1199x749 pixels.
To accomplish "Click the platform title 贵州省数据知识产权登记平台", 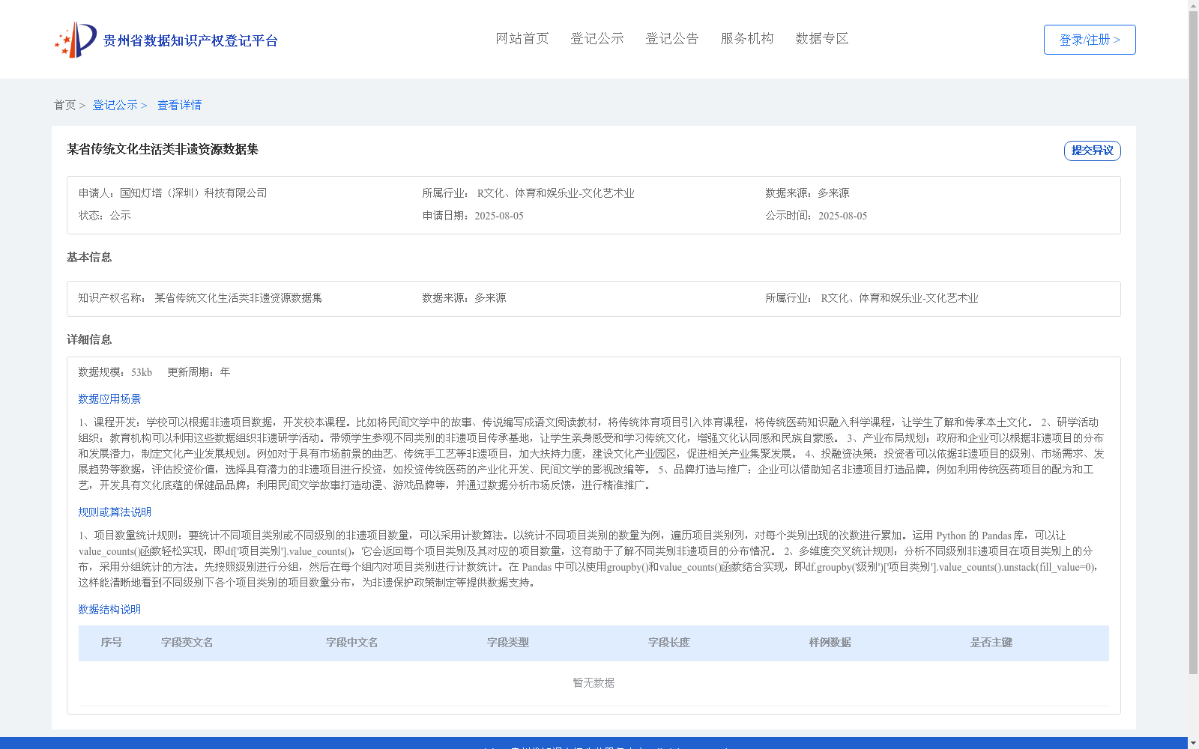I will (190, 40).
